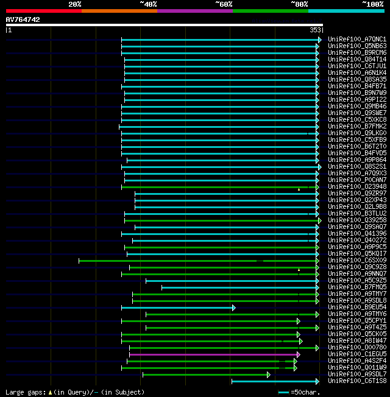
Task: Click the UniRef100_Q9C9Z8 label
Action: tap(357, 267)
